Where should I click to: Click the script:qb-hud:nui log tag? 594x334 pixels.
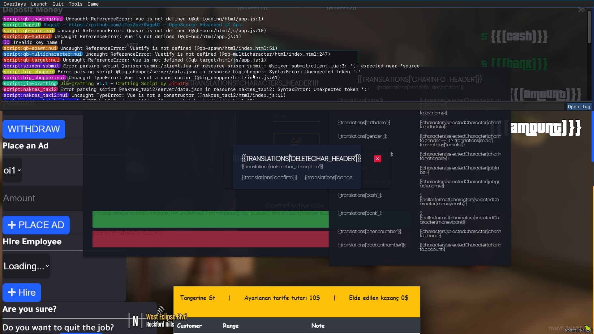[27, 36]
